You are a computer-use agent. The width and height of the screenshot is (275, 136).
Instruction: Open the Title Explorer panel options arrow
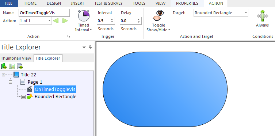pos(84,47)
